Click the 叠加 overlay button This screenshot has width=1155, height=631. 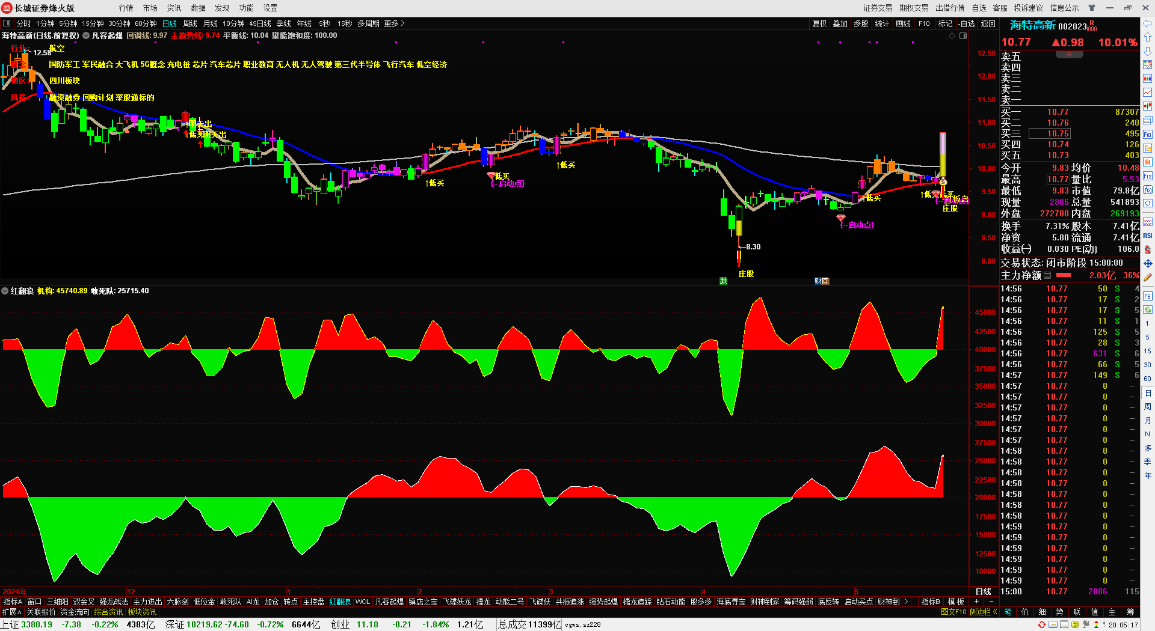[840, 23]
